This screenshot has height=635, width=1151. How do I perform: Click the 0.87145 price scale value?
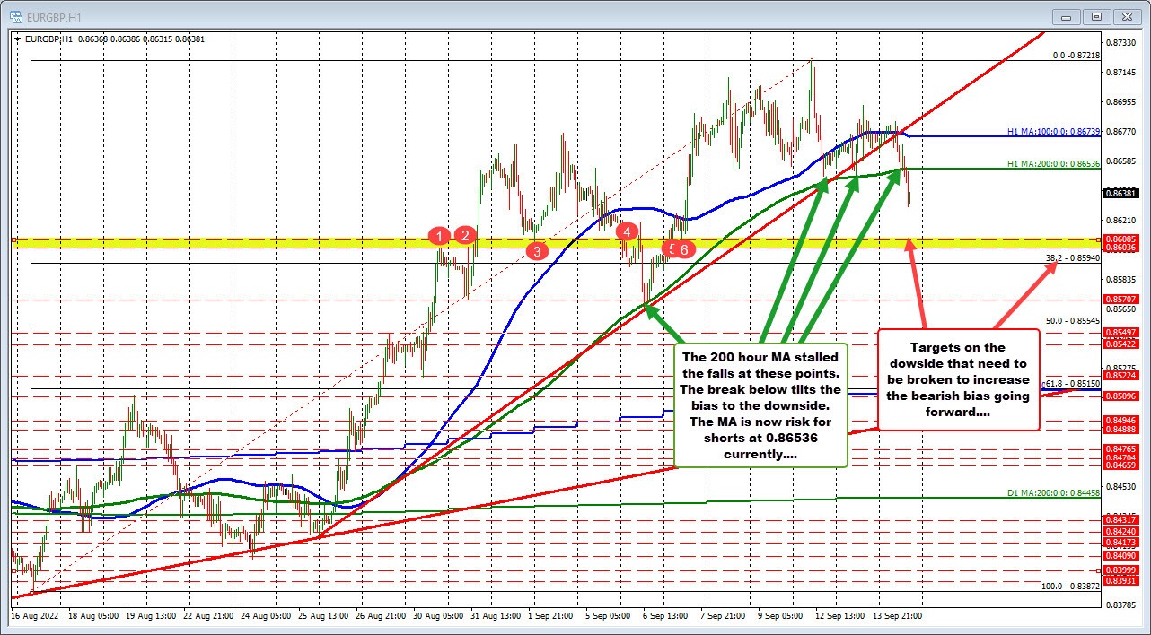pyautogui.click(x=1121, y=72)
